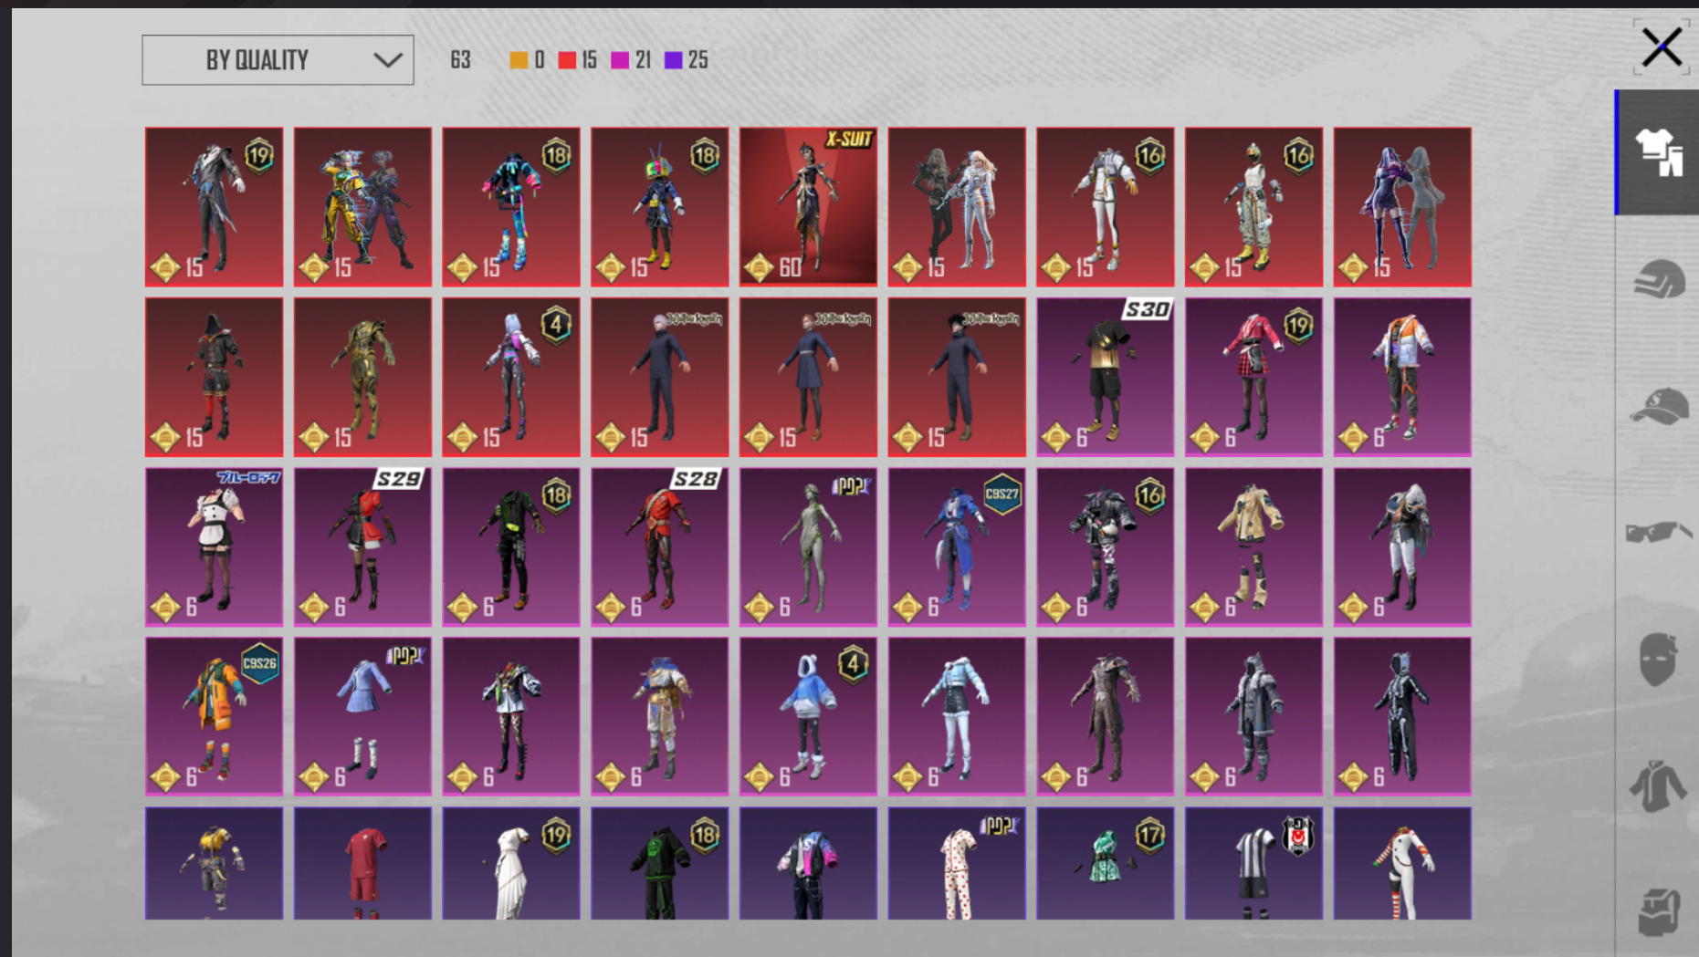
Task: Select the red football jersey outfit
Action: tap(362, 863)
